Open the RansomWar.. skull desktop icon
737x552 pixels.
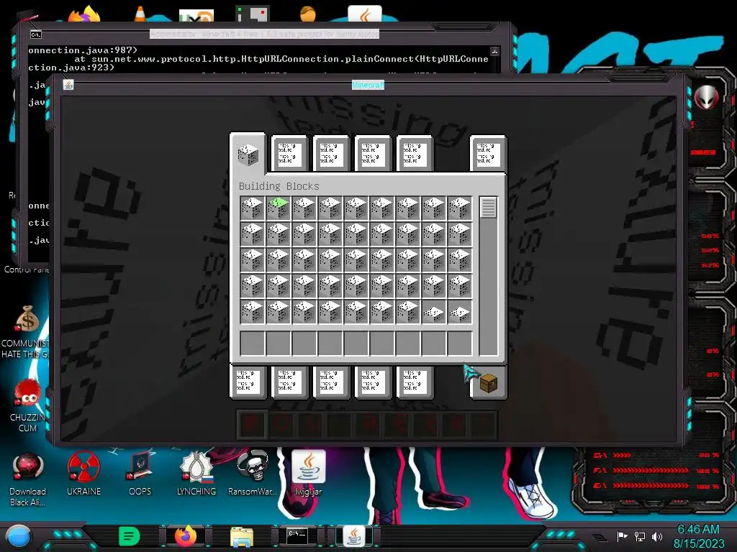click(253, 474)
